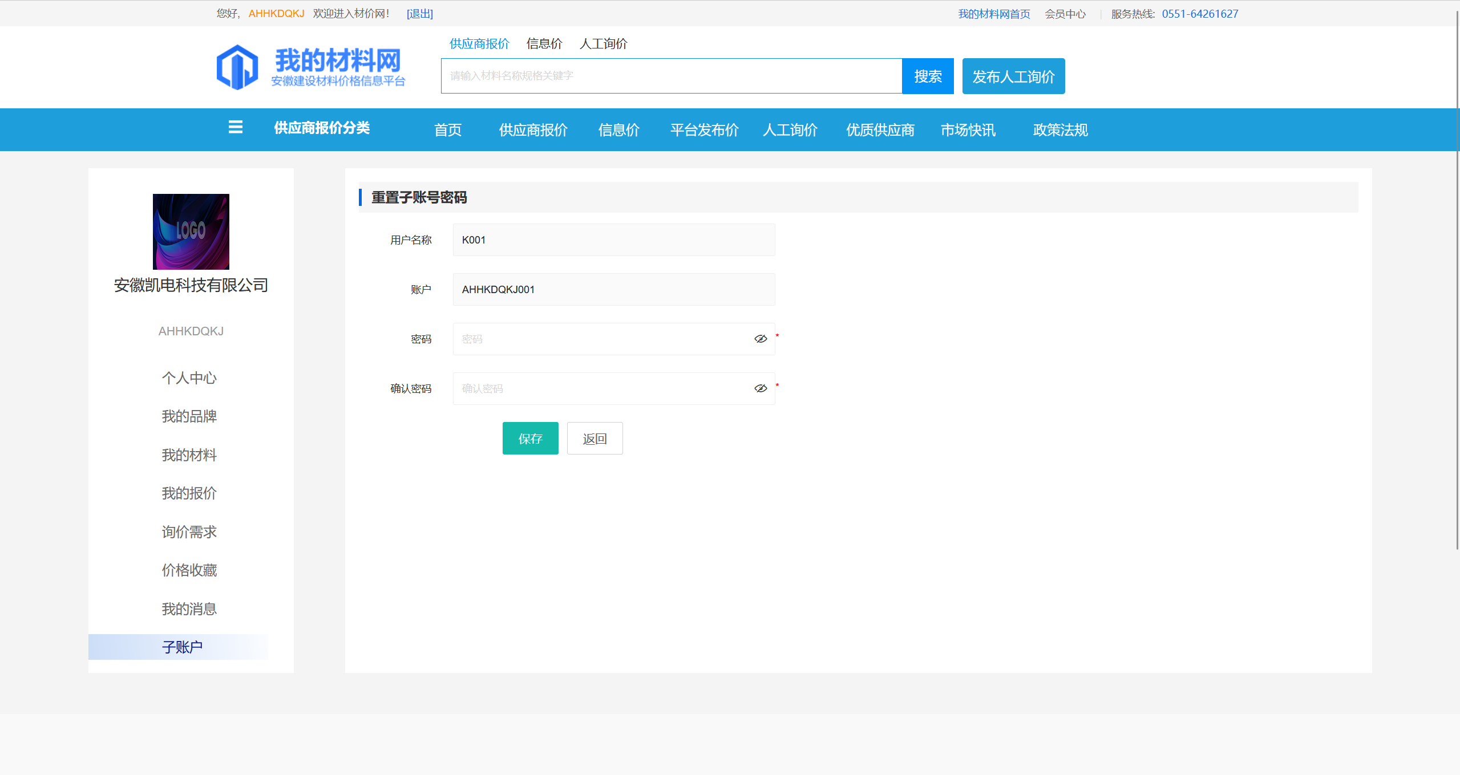The image size is (1460, 775).
Task: Toggle password field visibility eye
Action: [760, 339]
